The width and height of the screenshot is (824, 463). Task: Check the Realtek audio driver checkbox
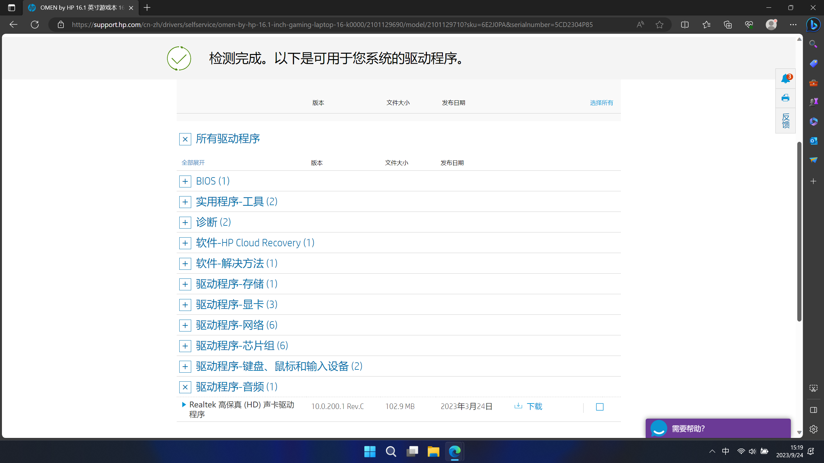coord(600,407)
